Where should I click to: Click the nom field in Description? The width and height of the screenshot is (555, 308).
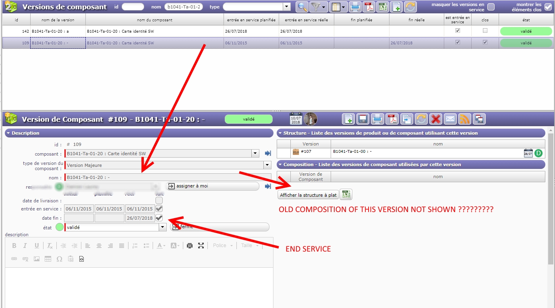[x=168, y=177]
